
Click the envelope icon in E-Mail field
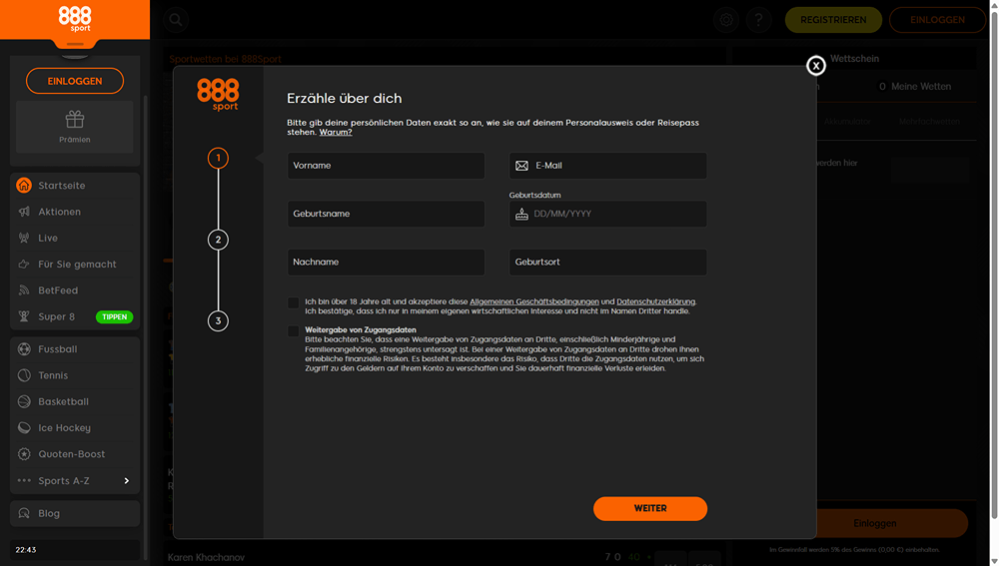click(x=521, y=166)
